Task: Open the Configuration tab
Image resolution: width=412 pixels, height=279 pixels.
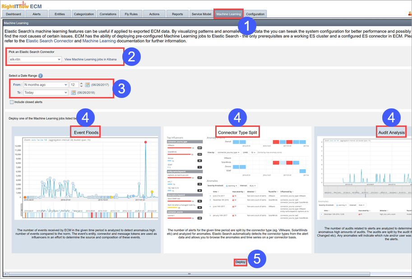Action: [255, 14]
